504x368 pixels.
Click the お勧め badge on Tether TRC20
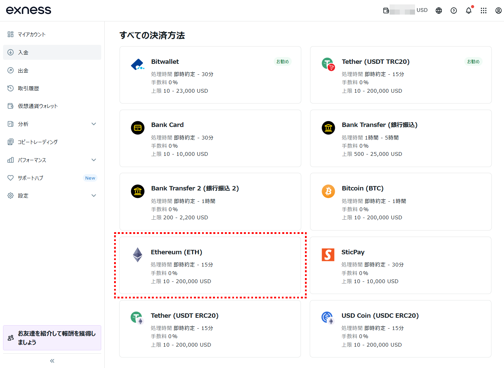click(473, 61)
